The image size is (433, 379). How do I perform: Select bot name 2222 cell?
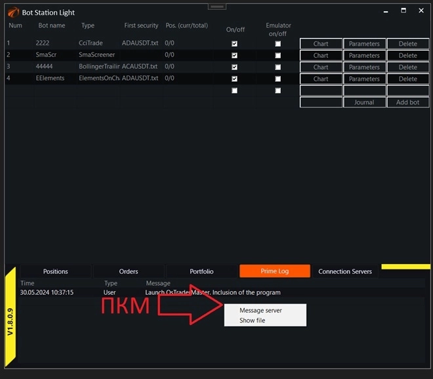(x=55, y=43)
